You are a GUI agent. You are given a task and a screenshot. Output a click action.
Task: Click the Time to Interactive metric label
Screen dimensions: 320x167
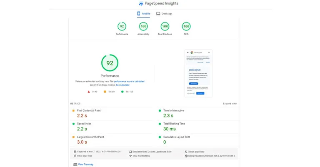173,110
